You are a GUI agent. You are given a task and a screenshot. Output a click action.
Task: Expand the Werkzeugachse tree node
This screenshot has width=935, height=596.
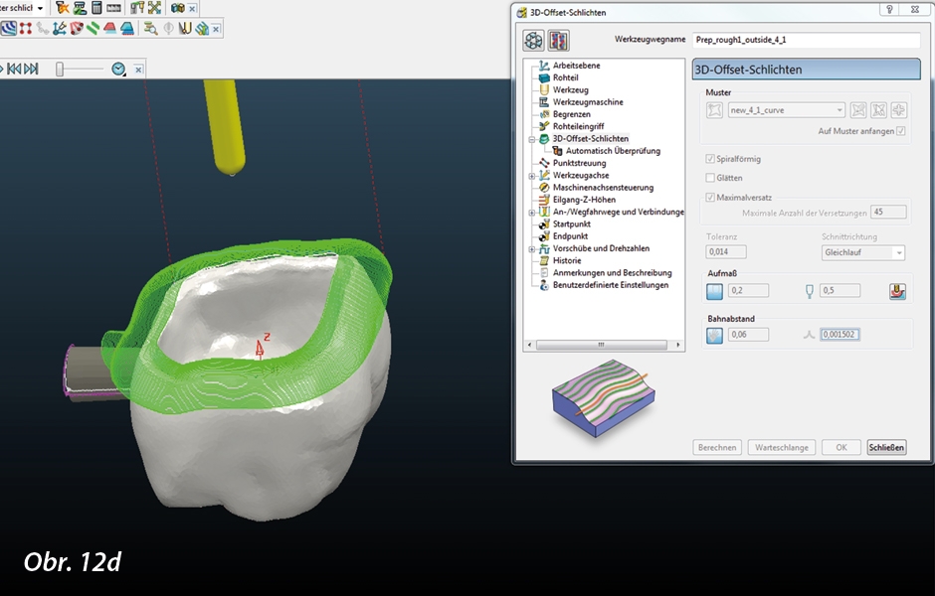click(x=532, y=176)
